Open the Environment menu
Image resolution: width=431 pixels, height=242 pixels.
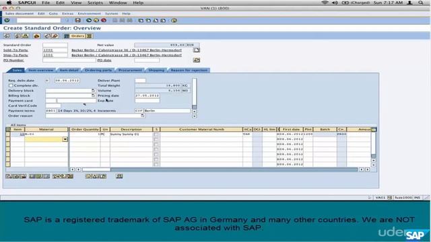(89, 13)
